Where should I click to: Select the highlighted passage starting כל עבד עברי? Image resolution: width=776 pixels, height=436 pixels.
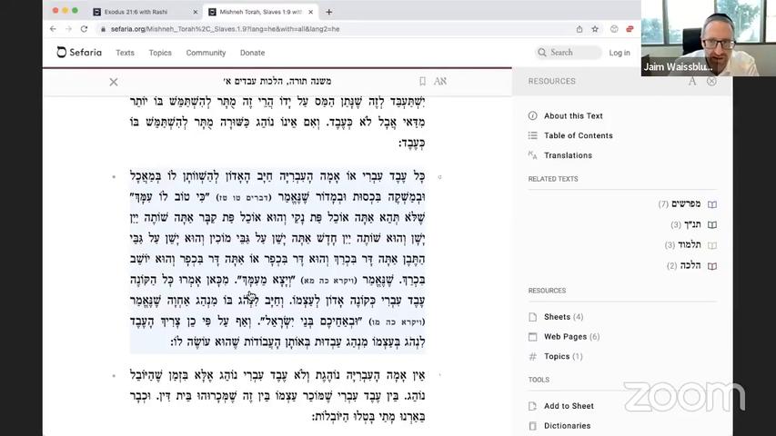[x=277, y=260]
